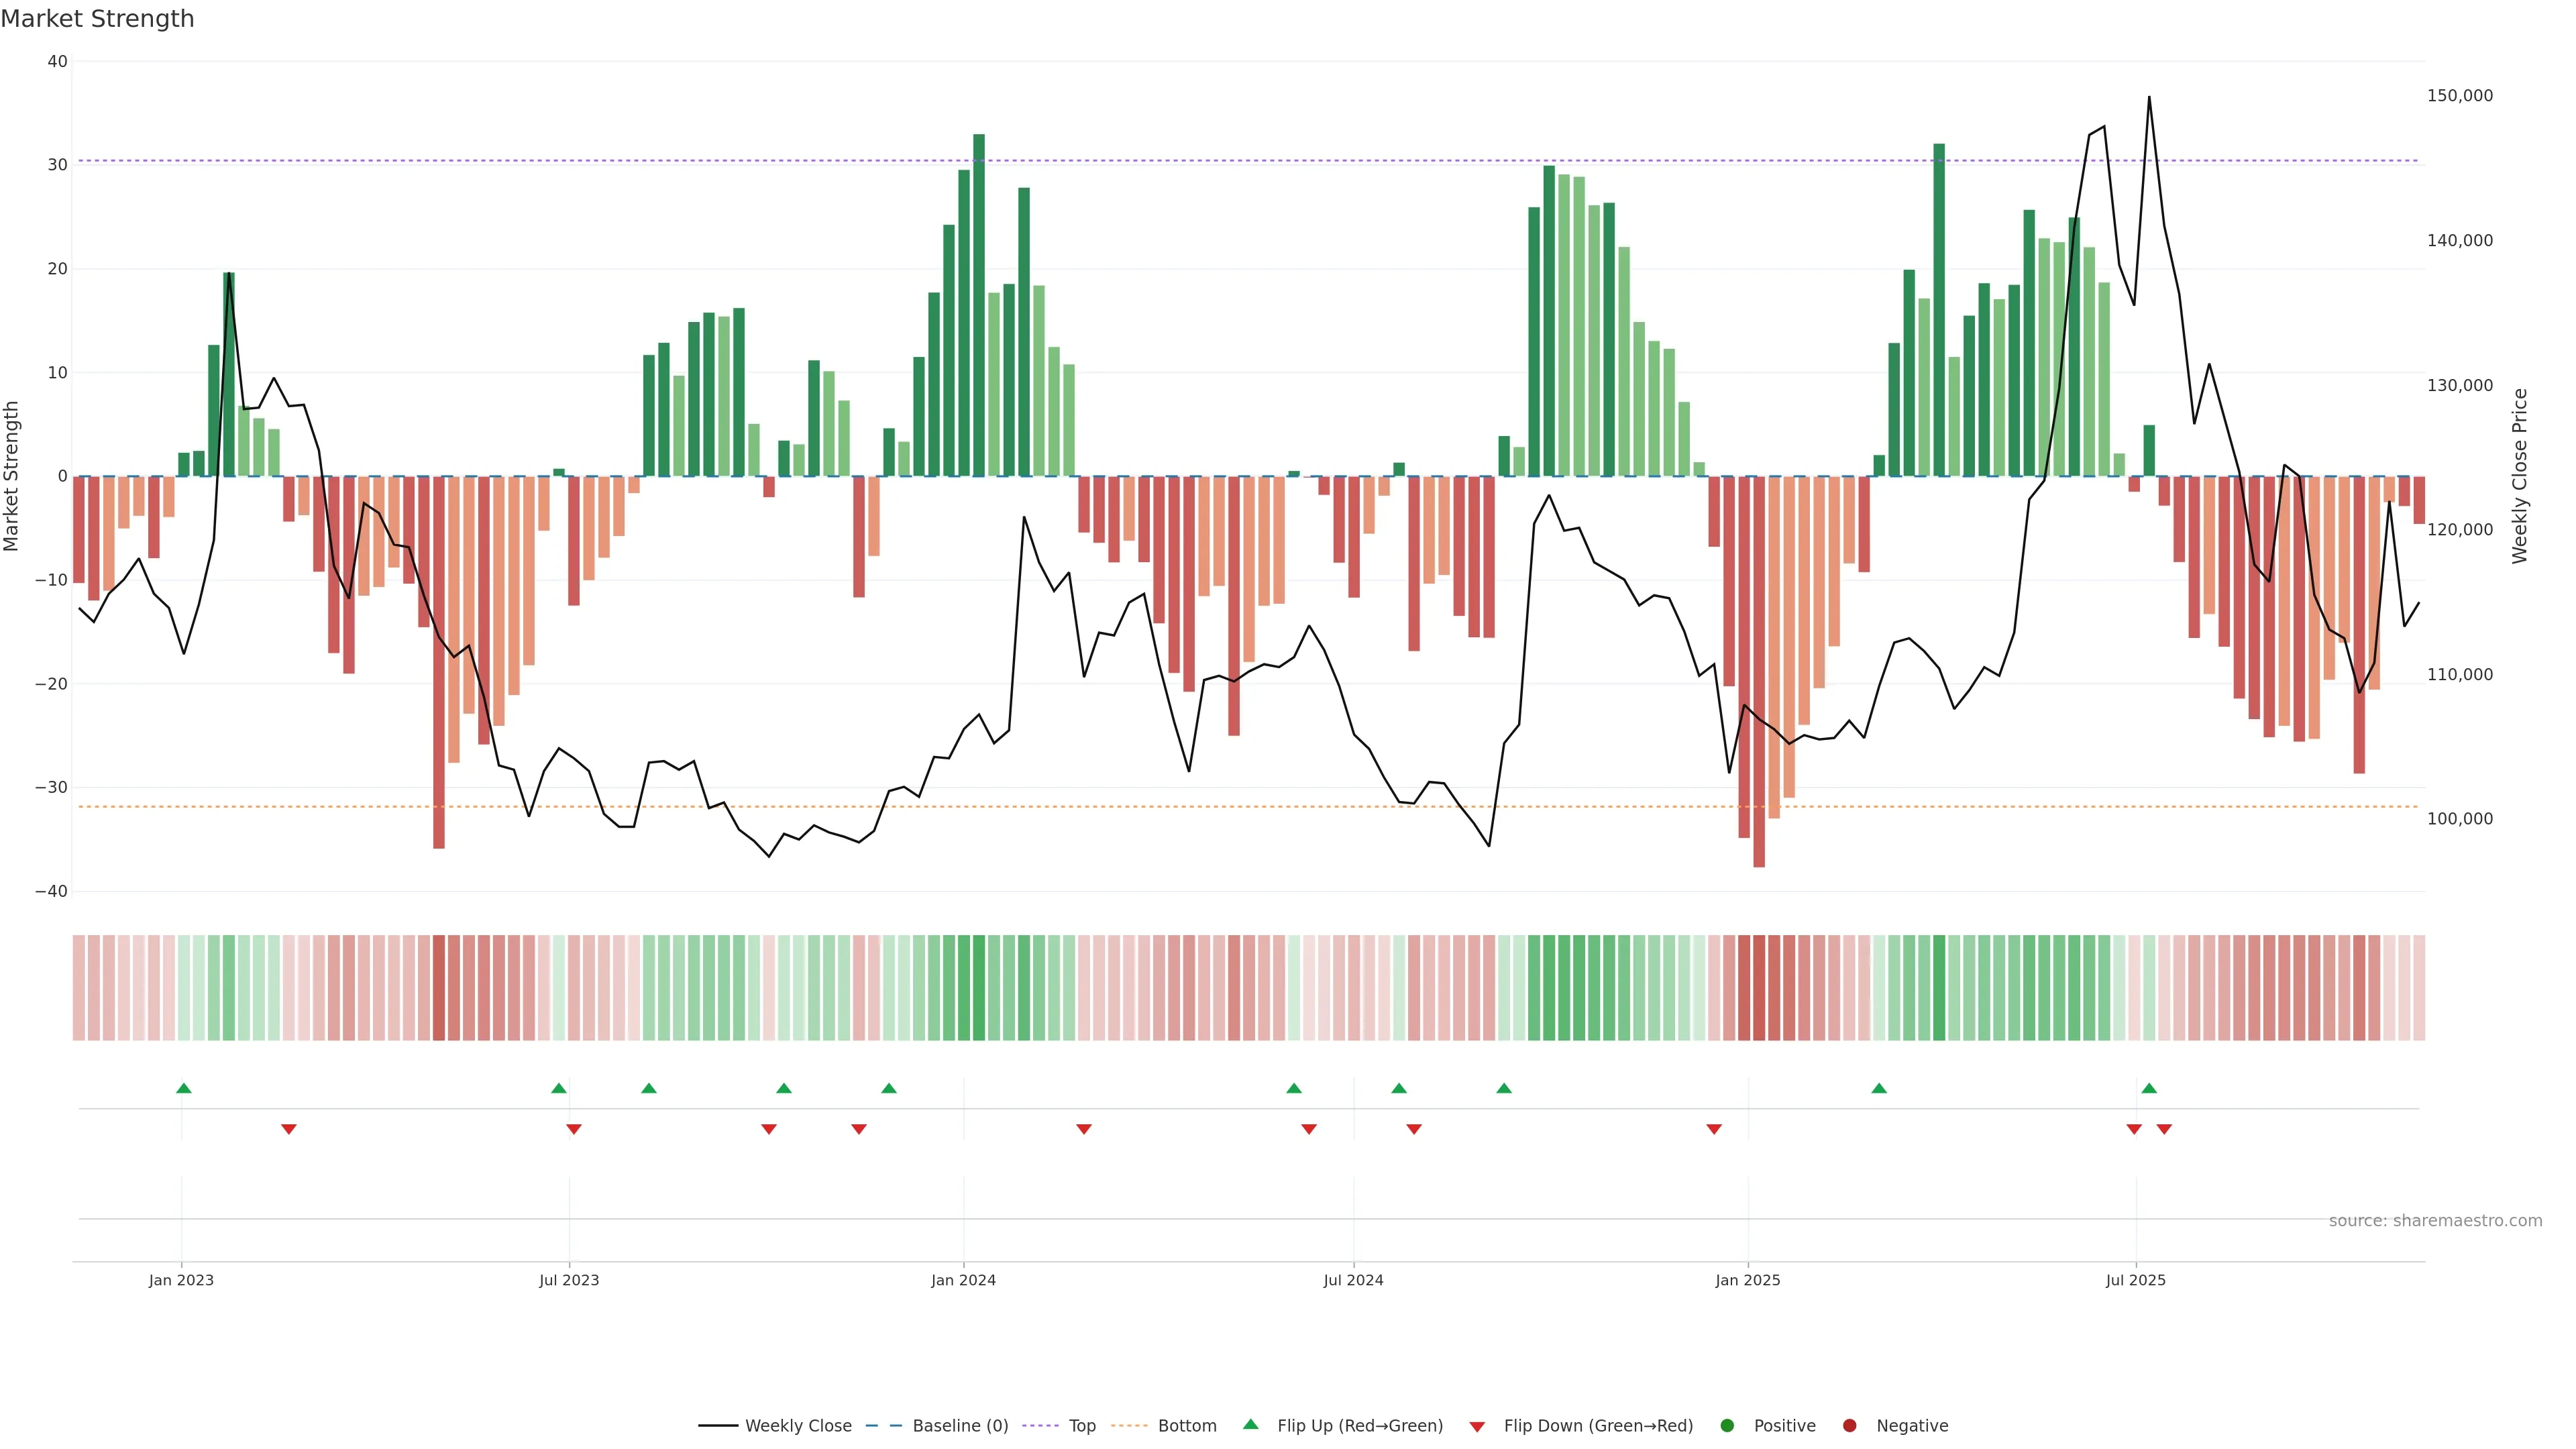Click the green Positive legend dot
Viewport: 2576px width, 1449px height.
click(1727, 1426)
